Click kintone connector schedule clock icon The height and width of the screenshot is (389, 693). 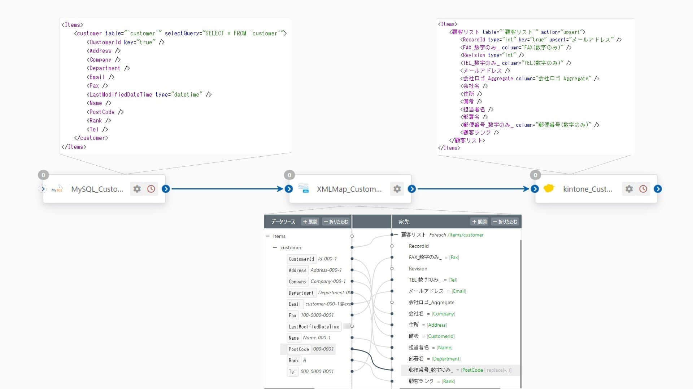[643, 189]
